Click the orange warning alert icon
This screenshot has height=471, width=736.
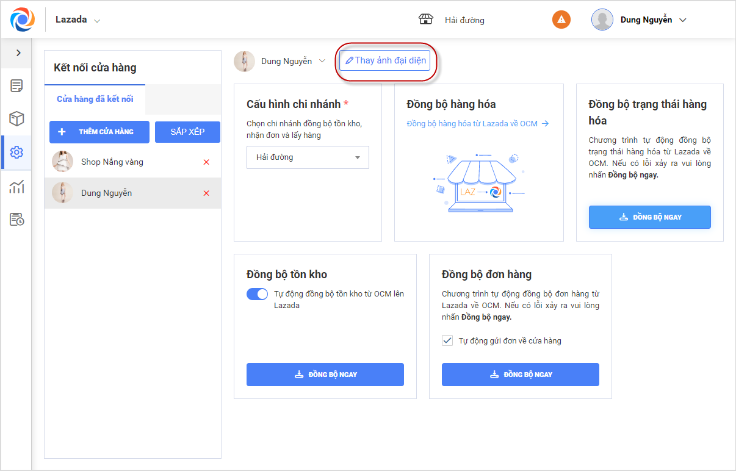pos(561,20)
